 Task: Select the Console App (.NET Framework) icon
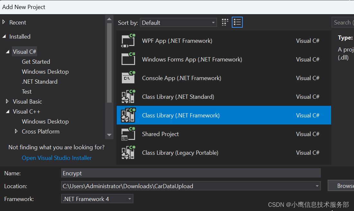(128, 78)
